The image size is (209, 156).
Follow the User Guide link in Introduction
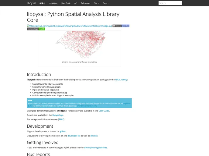click(x=104, y=111)
